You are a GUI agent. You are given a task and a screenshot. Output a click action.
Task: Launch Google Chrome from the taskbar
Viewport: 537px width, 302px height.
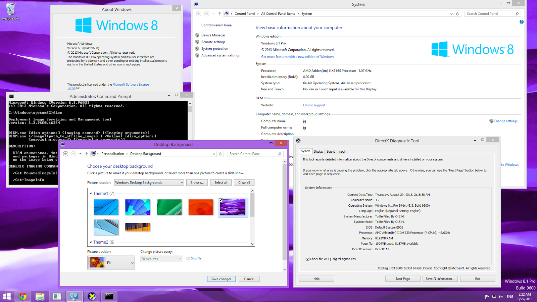tap(22, 296)
